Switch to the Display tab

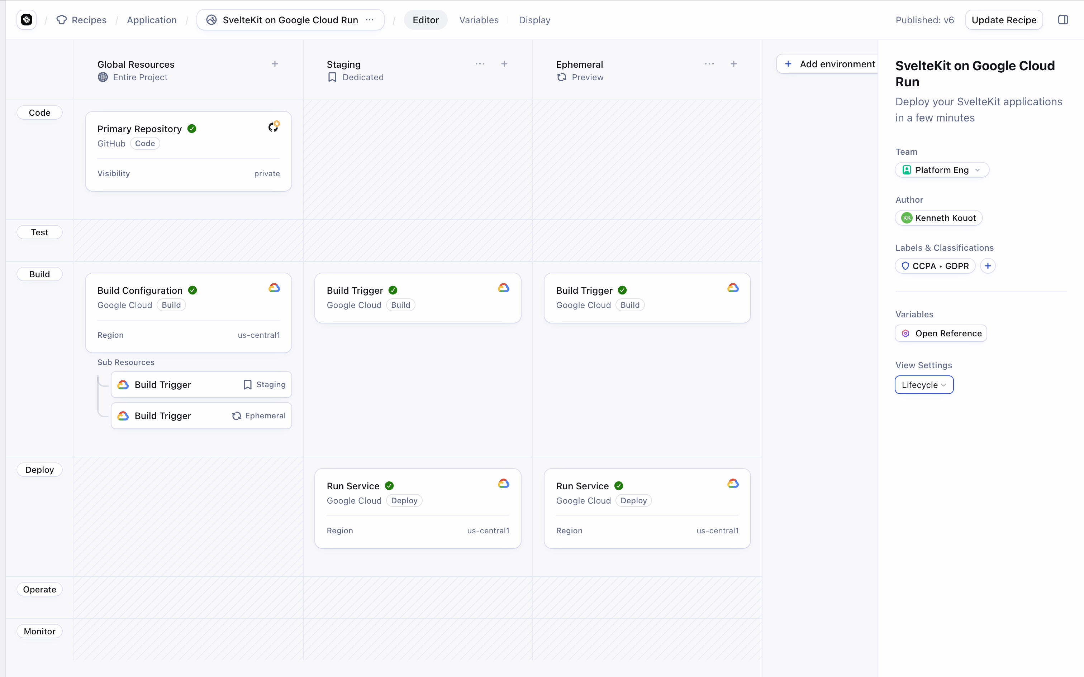534,20
